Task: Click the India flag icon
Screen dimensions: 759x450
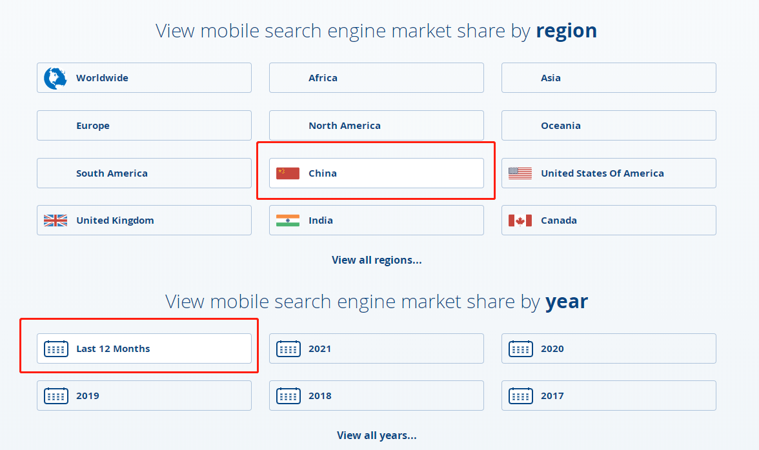Action: (288, 220)
